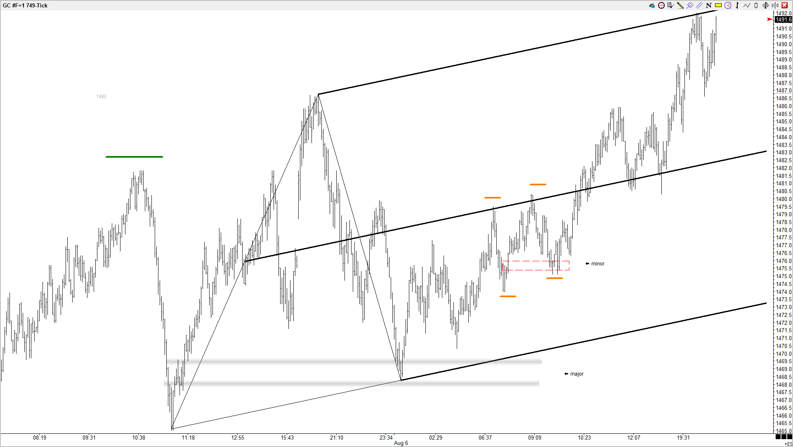Open the checklist preferences icon
The image size is (793, 447).
(x=670, y=5)
